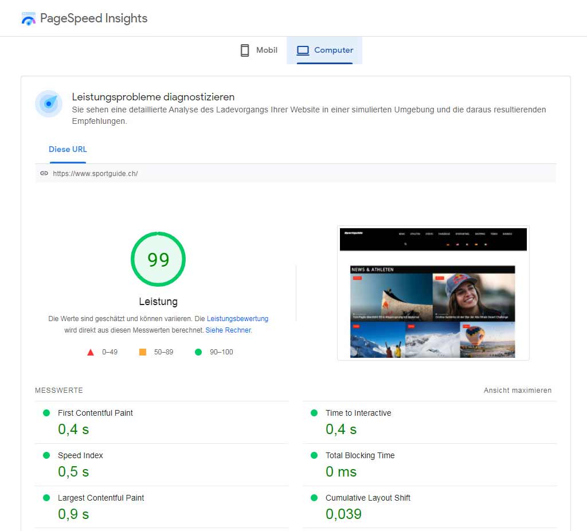Screen dimensions: 587x531
Task: Click the link chain icon beside URL
Action: pos(44,173)
